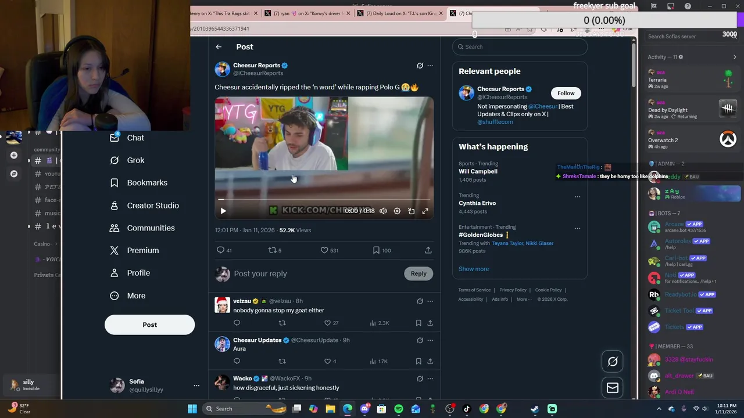Image resolution: width=744 pixels, height=418 pixels.
Task: Open the Windows Start menu
Action: pyautogui.click(x=192, y=409)
